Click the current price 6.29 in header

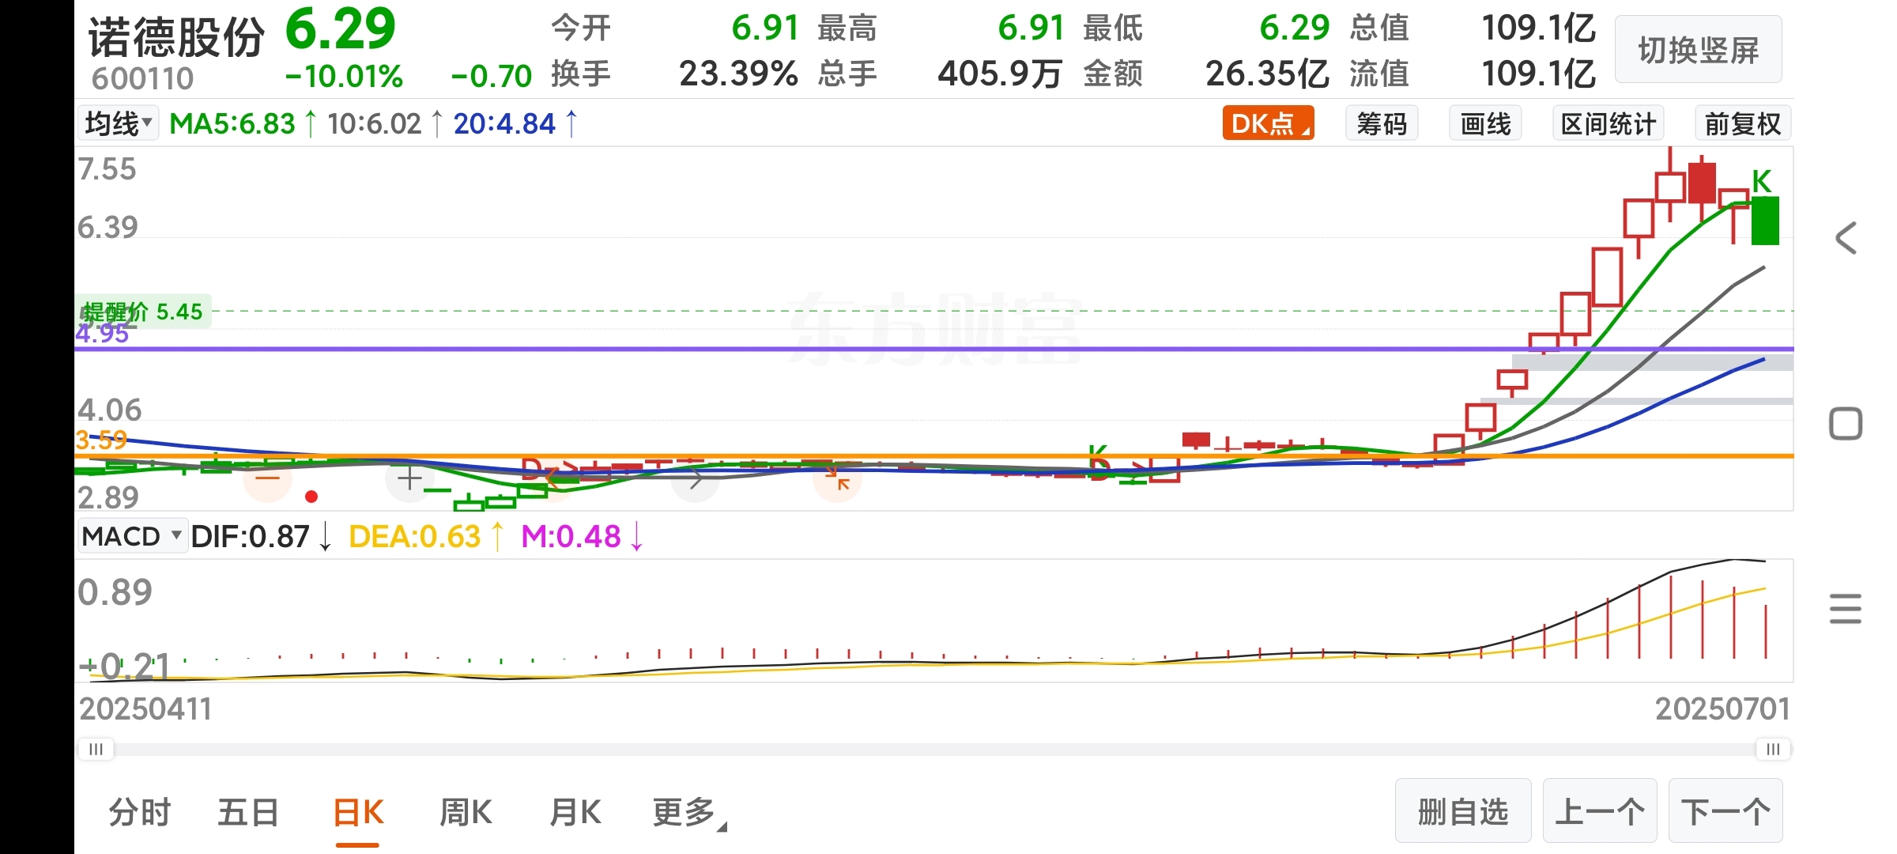340,28
